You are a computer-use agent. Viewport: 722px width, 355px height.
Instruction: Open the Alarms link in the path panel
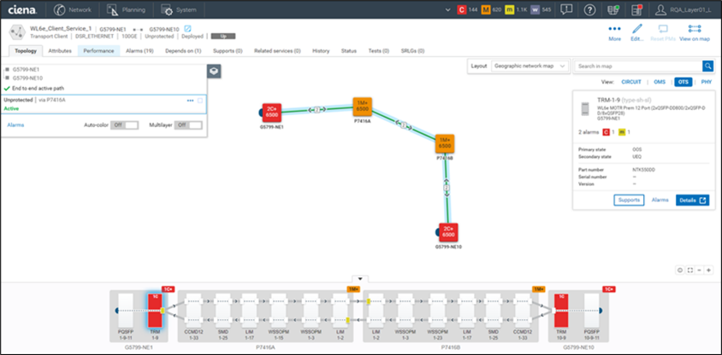point(15,125)
